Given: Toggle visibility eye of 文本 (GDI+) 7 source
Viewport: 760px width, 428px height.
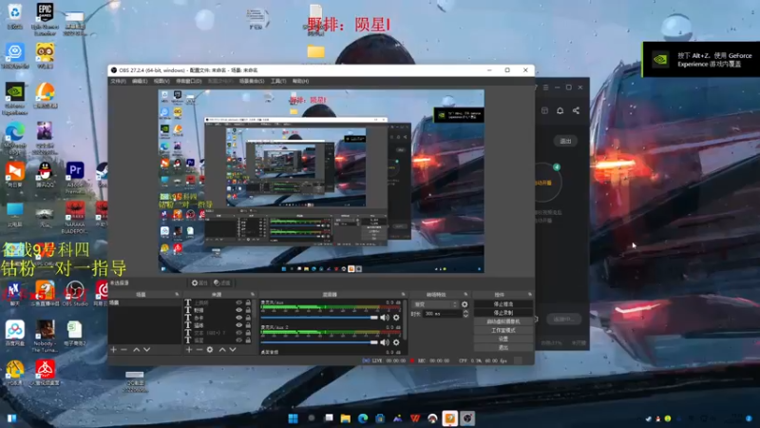Looking at the screenshot, I should pos(238,333).
